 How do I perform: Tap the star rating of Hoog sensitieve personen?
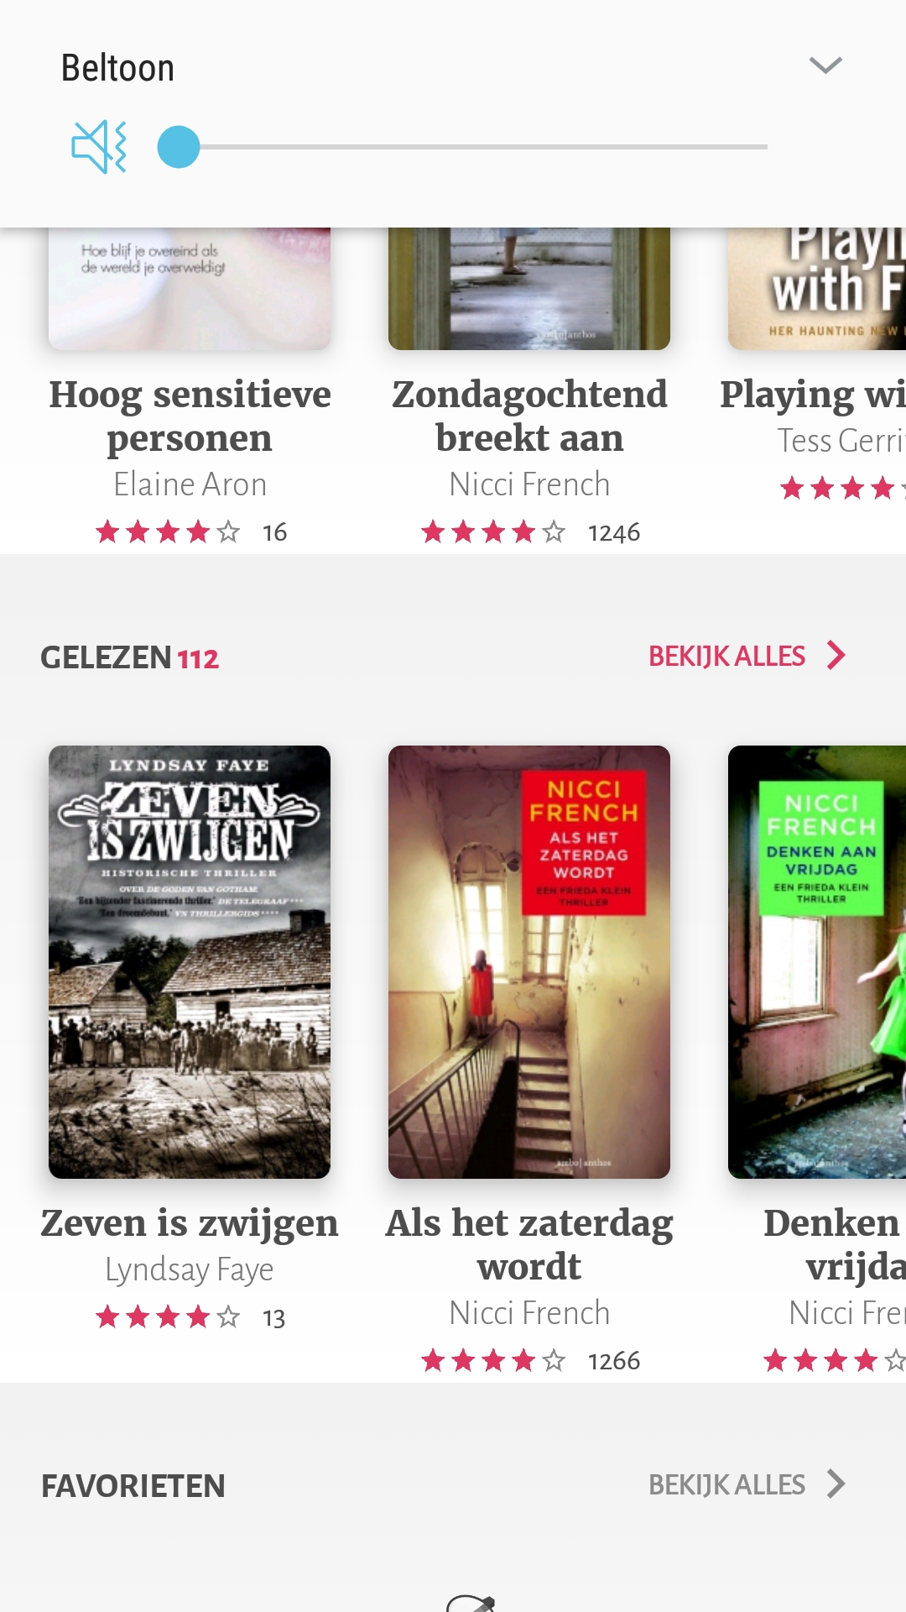(x=168, y=531)
